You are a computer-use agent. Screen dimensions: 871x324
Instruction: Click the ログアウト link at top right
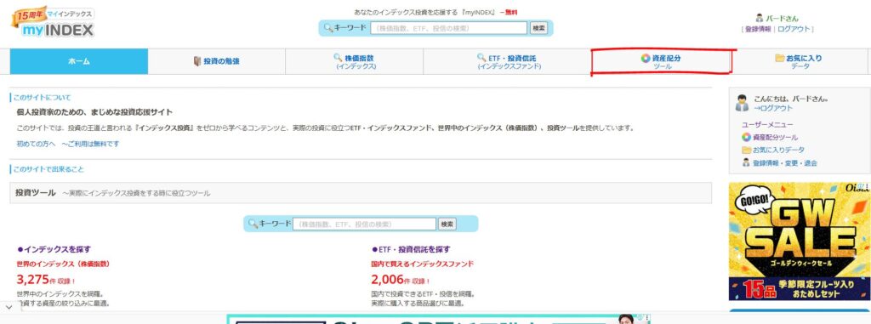coord(794,30)
